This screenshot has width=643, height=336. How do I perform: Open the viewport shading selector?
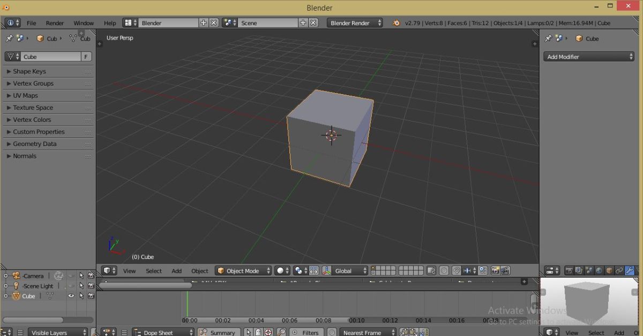point(282,271)
